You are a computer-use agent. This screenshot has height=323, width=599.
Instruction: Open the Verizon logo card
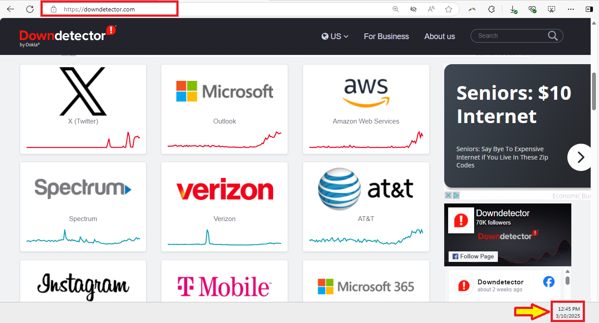[225, 190]
